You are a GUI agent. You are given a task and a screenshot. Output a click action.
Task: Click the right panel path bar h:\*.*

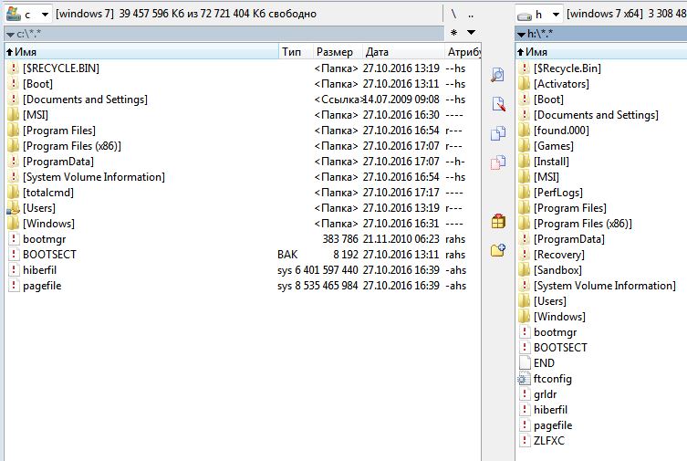pos(601,34)
